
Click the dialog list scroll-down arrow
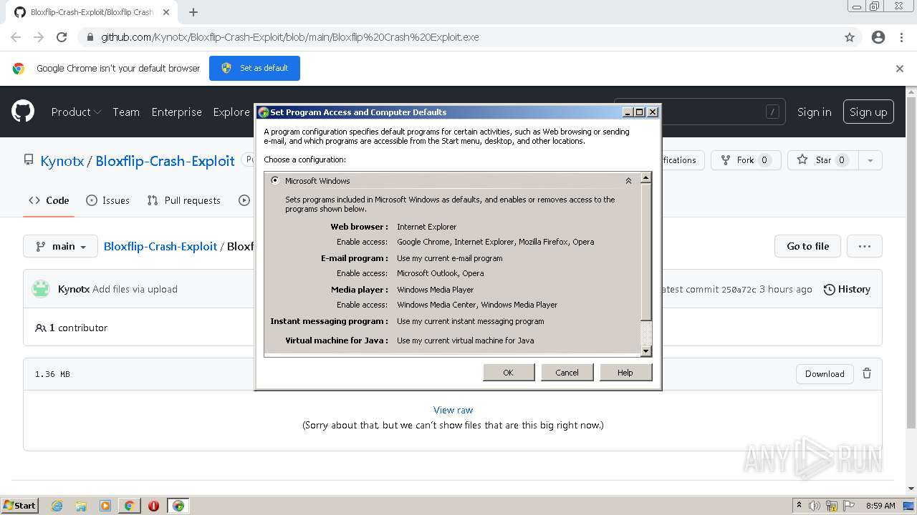tap(645, 350)
